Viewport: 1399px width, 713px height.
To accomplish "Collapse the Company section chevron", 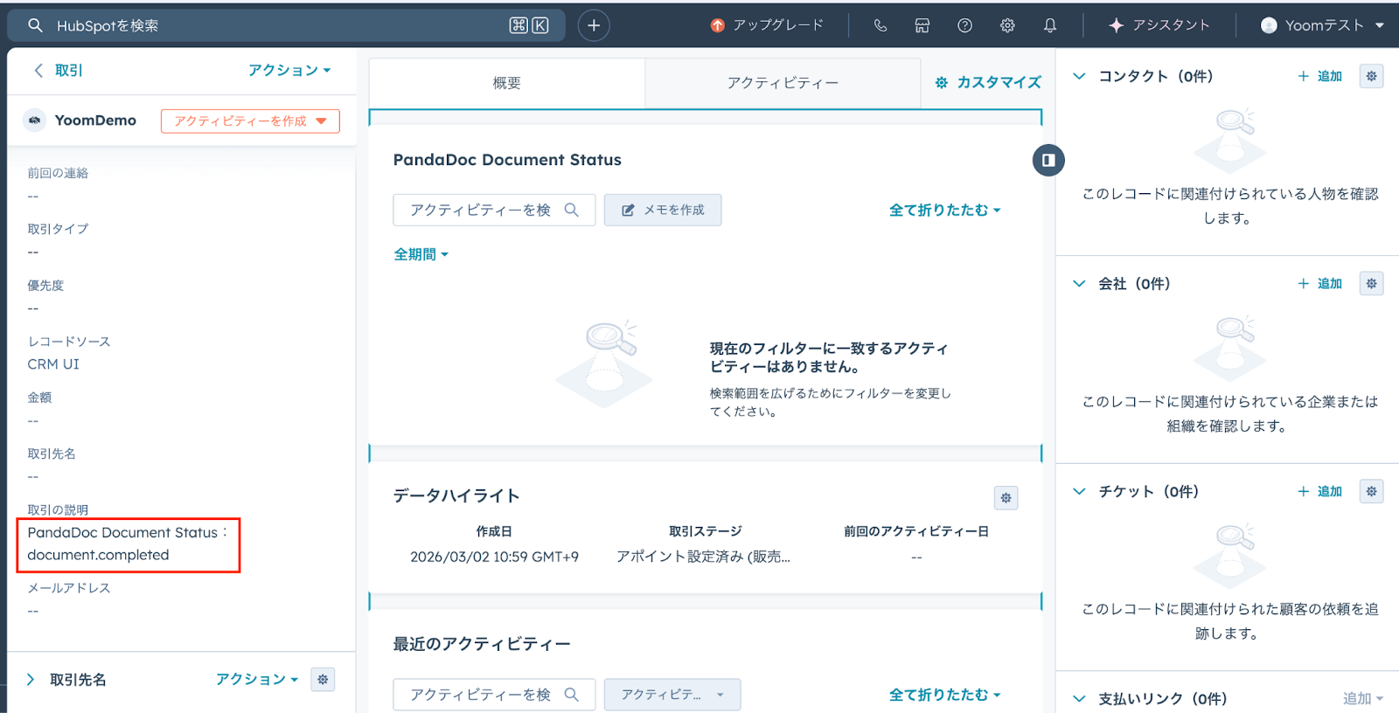I will pos(1079,283).
